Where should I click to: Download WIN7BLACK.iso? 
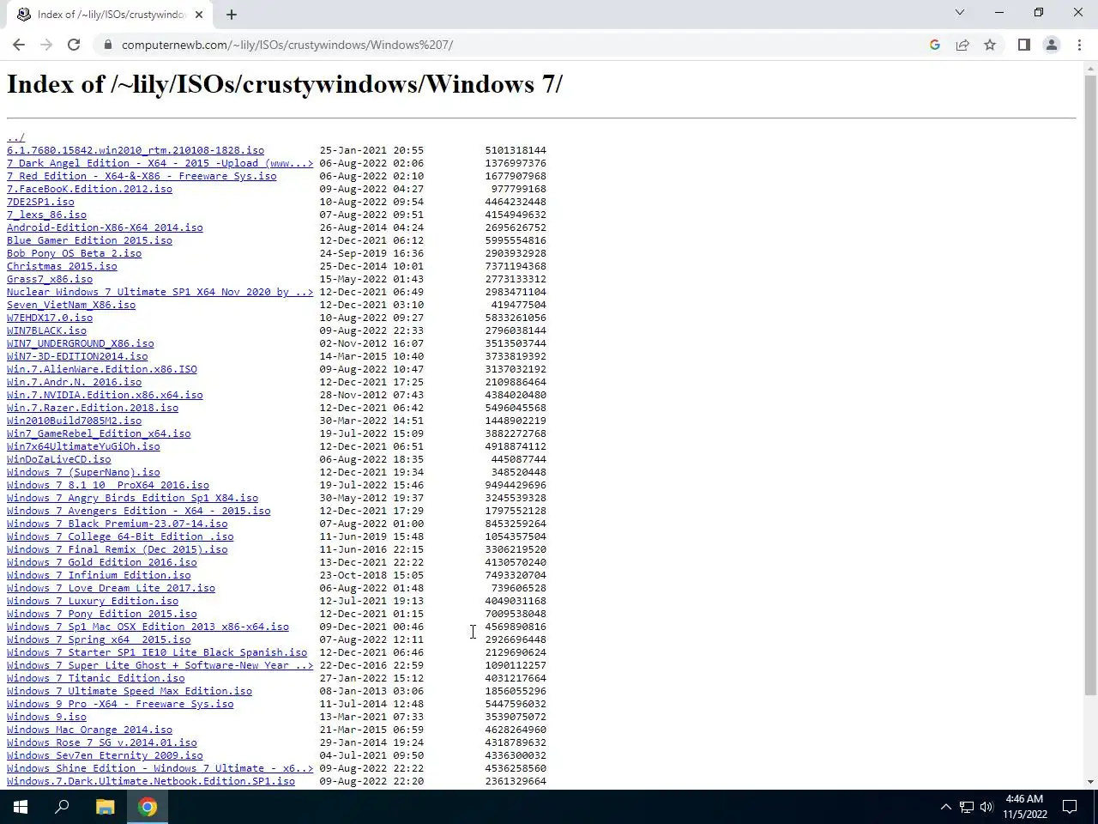[46, 330]
